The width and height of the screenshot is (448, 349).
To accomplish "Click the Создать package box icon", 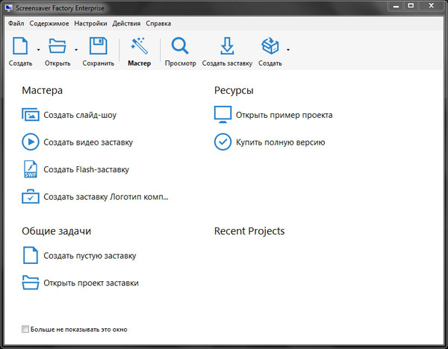I will pos(270,47).
